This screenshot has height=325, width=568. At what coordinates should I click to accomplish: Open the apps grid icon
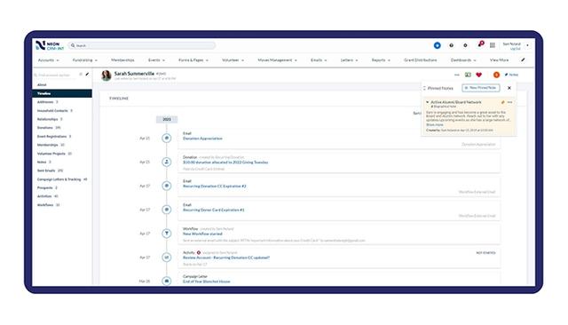tap(493, 45)
